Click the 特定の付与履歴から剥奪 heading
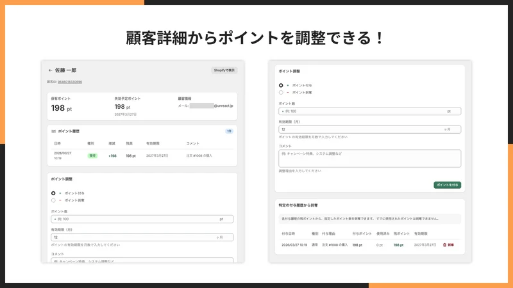This screenshot has width=513, height=288. pyautogui.click(x=298, y=205)
